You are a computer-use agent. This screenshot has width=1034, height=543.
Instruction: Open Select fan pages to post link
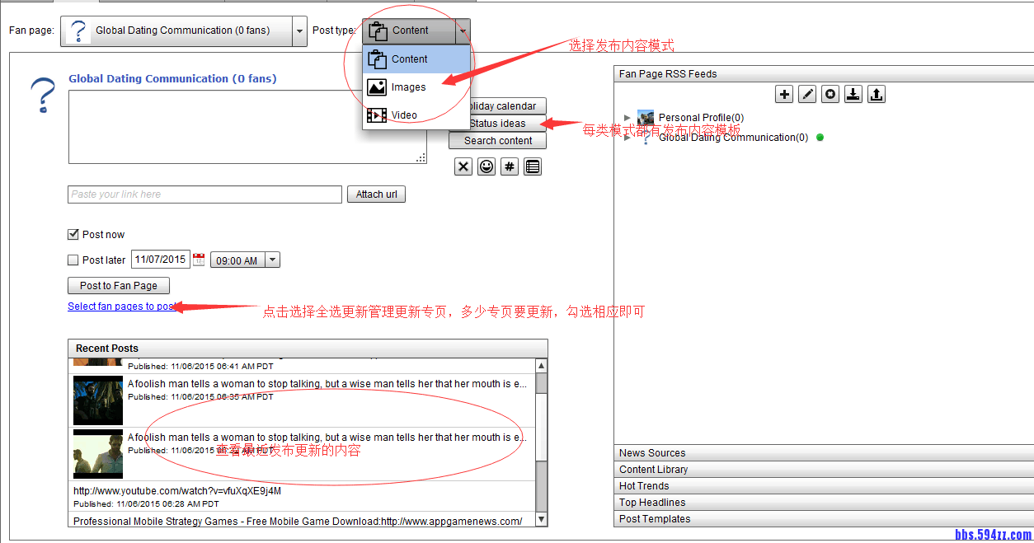click(122, 307)
